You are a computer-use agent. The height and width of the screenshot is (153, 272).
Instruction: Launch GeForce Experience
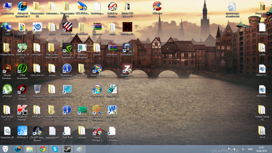click(67, 48)
